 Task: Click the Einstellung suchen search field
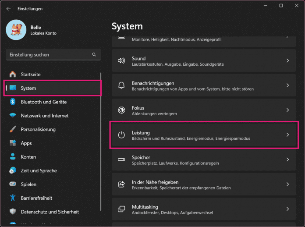(x=48, y=55)
